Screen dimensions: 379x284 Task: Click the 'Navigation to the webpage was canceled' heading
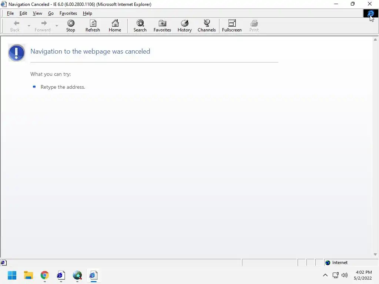click(90, 51)
